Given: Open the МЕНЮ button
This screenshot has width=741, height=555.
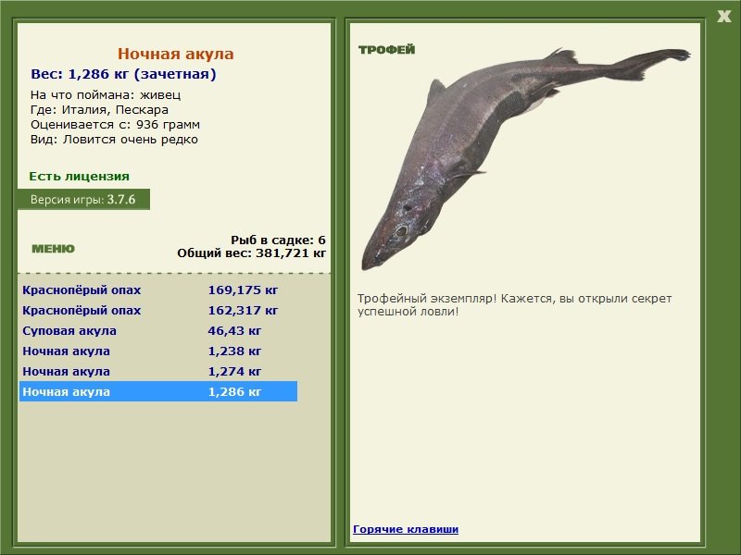Looking at the screenshot, I should coord(53,249).
